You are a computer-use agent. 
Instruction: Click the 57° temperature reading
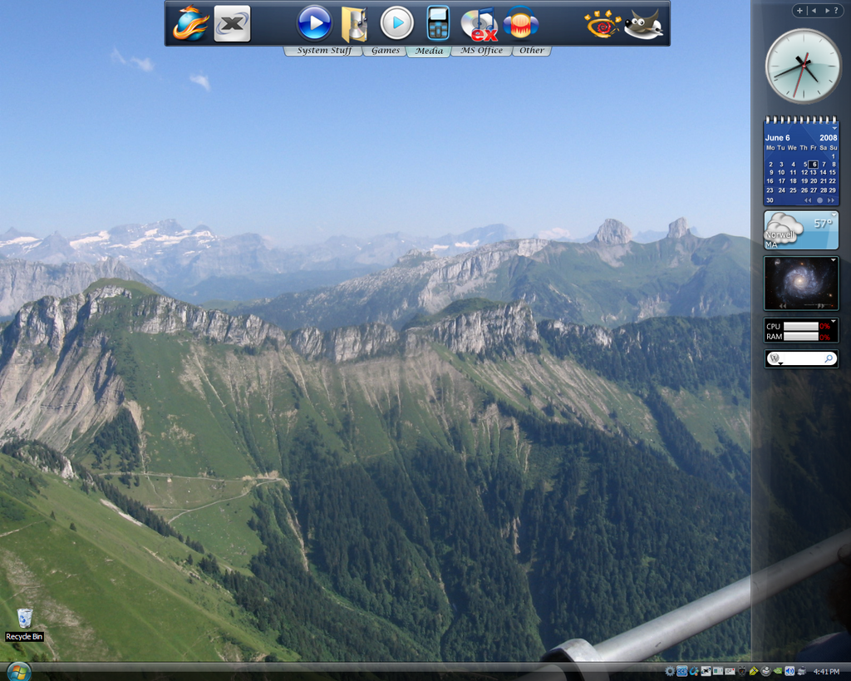(x=823, y=224)
